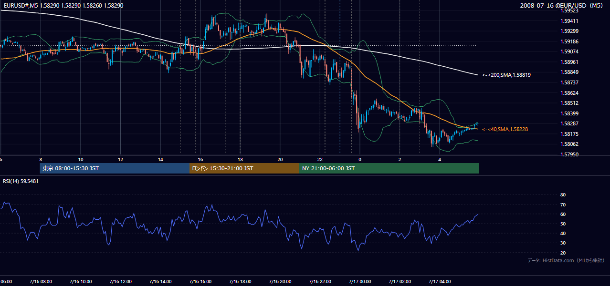Click RSI scale value 30

tap(563, 243)
